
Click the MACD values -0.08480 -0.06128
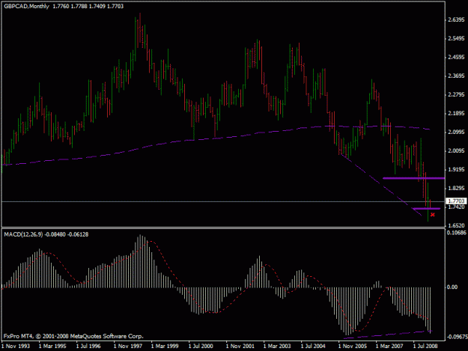click(67, 234)
